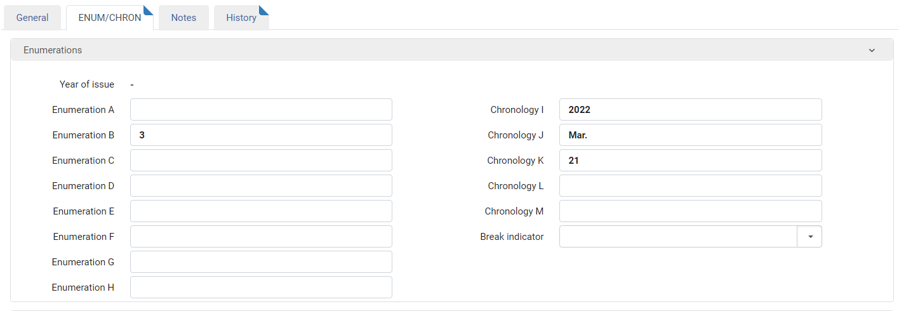Open the Notes tab
The width and height of the screenshot is (899, 311).
[x=183, y=18]
